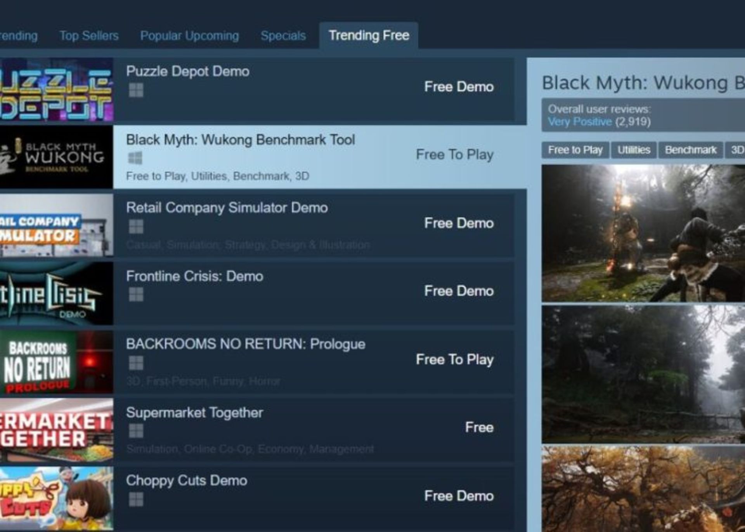Screen dimensions: 745x532
Task: Open the Popular Upcoming tab
Action: tap(190, 36)
